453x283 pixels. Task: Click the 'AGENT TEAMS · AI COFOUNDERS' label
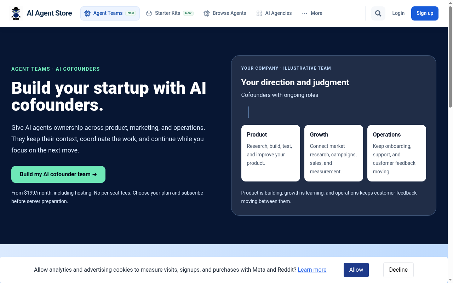(x=56, y=69)
